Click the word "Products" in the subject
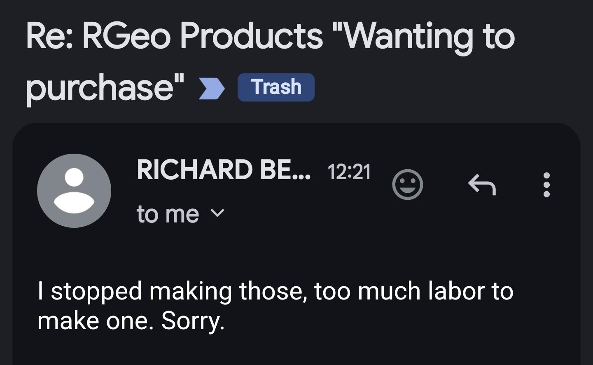 click(251, 36)
